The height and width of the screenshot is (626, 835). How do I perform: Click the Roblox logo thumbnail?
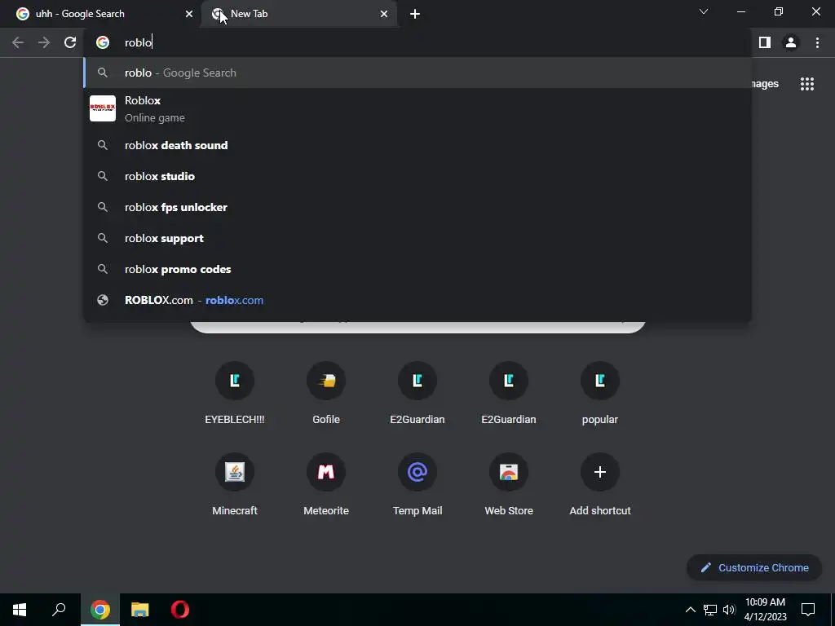(102, 108)
